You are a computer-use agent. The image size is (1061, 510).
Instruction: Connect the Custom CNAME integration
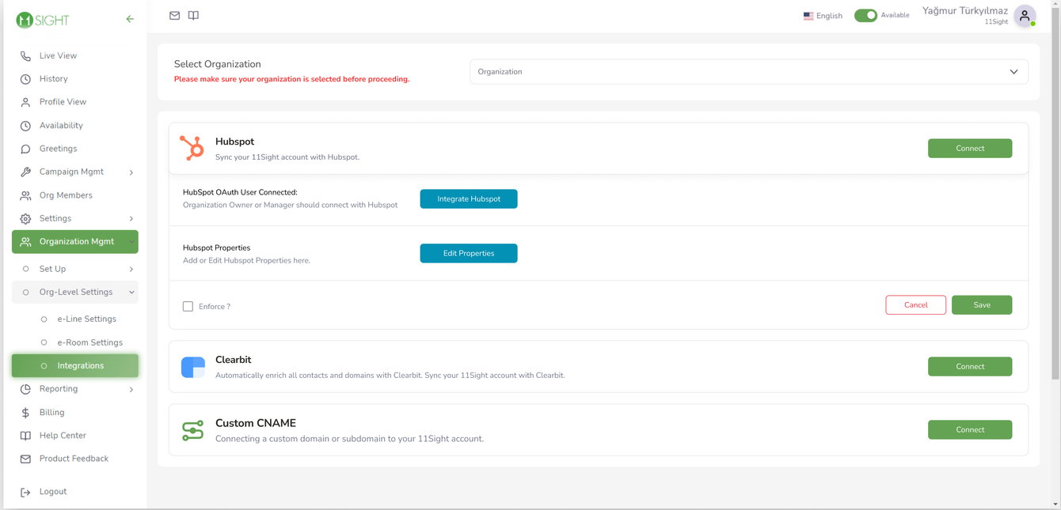pyautogui.click(x=970, y=430)
